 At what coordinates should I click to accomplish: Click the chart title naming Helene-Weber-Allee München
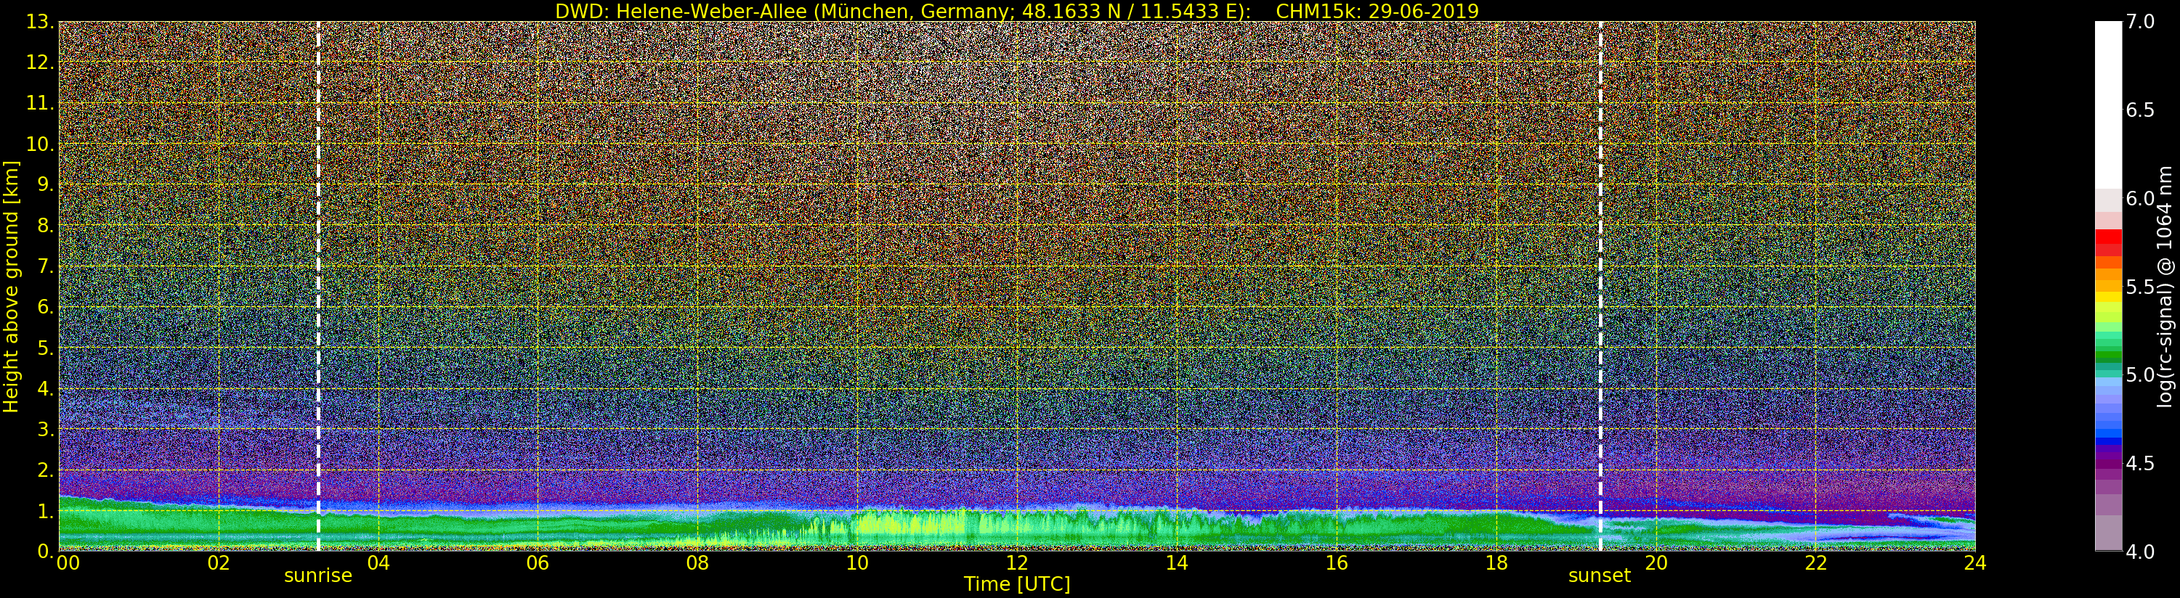click(1016, 11)
